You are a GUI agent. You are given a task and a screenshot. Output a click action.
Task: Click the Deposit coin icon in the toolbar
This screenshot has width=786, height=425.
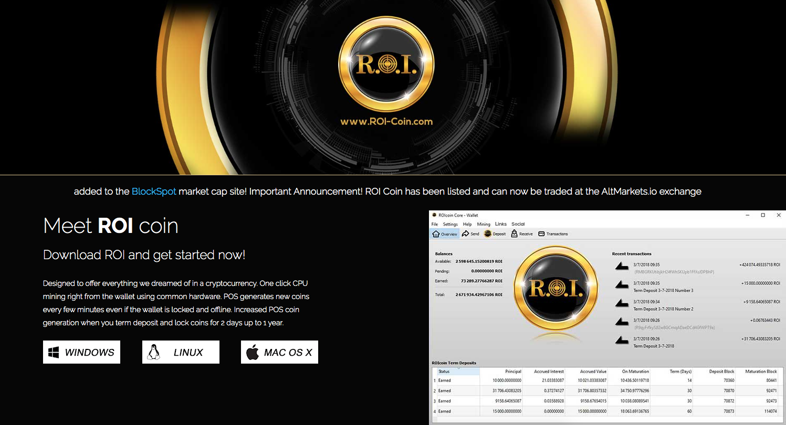[x=487, y=234]
